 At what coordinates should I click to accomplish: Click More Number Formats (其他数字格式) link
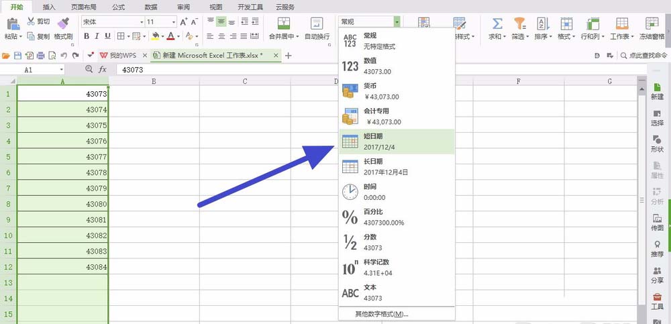pos(381,314)
